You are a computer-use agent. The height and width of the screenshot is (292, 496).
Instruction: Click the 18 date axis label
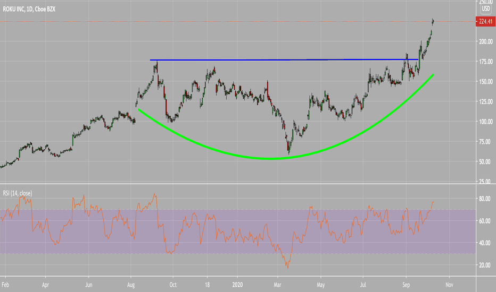(x=207, y=285)
